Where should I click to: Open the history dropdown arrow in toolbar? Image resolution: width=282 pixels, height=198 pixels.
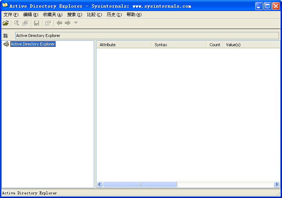click(x=76, y=23)
